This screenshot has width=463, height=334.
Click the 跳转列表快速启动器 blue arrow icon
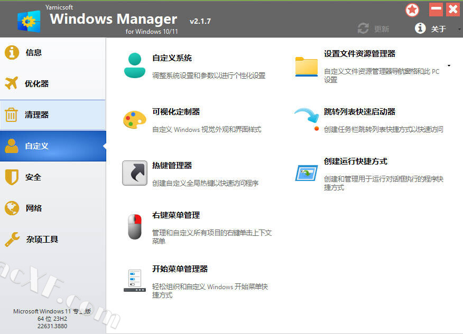coord(307,119)
